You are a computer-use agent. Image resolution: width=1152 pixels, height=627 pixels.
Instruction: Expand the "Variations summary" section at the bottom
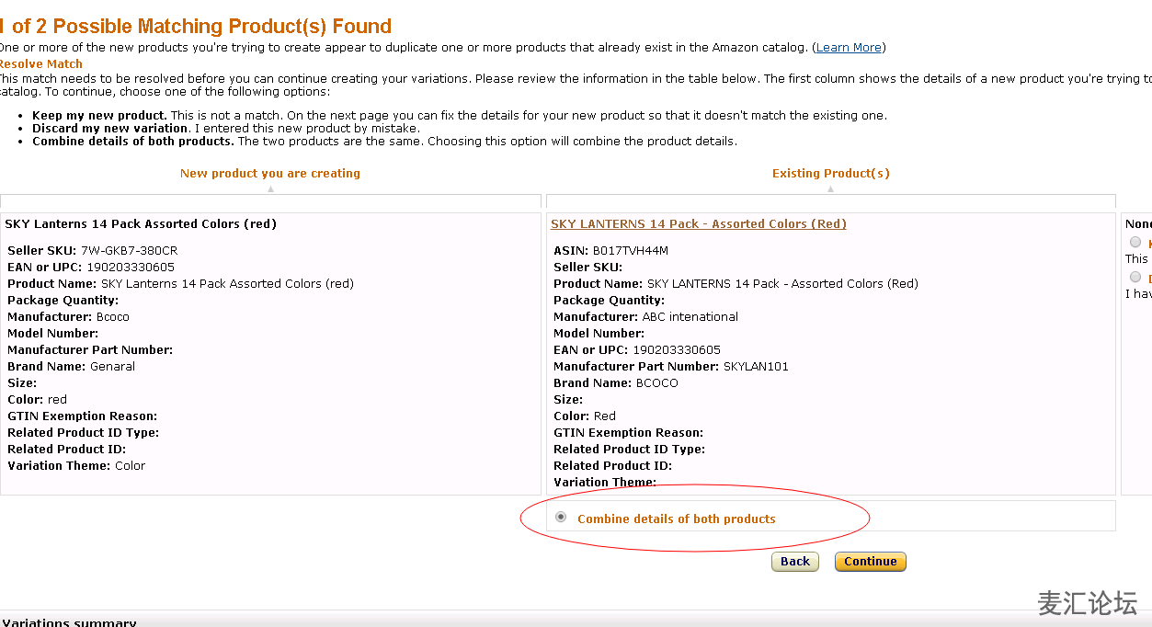point(69,621)
